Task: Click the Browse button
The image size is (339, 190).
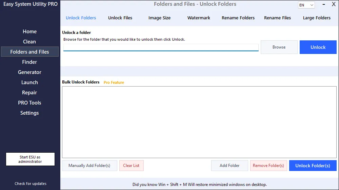Action: pyautogui.click(x=279, y=47)
